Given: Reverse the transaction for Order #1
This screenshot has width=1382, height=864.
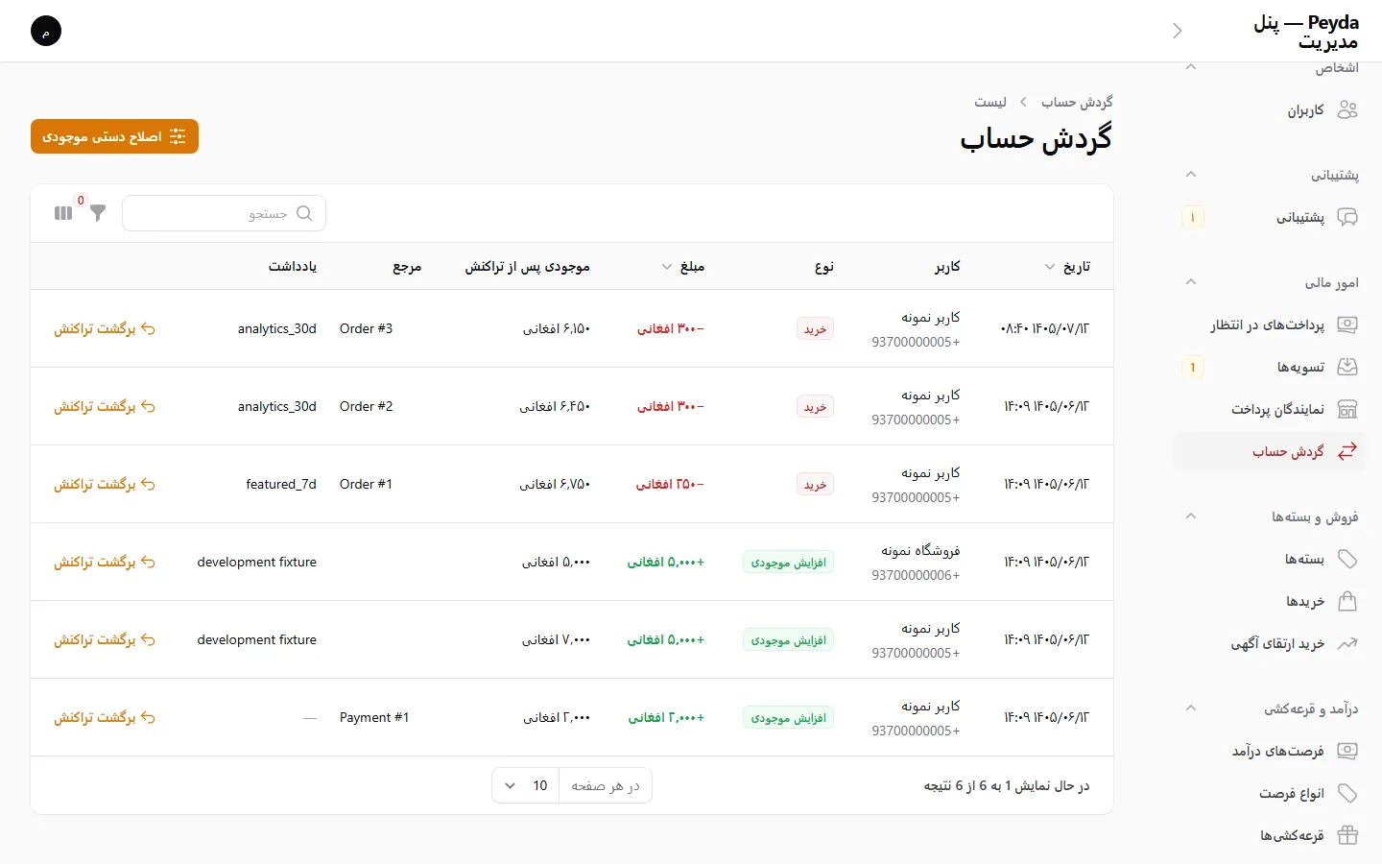Looking at the screenshot, I should pyautogui.click(x=105, y=485).
